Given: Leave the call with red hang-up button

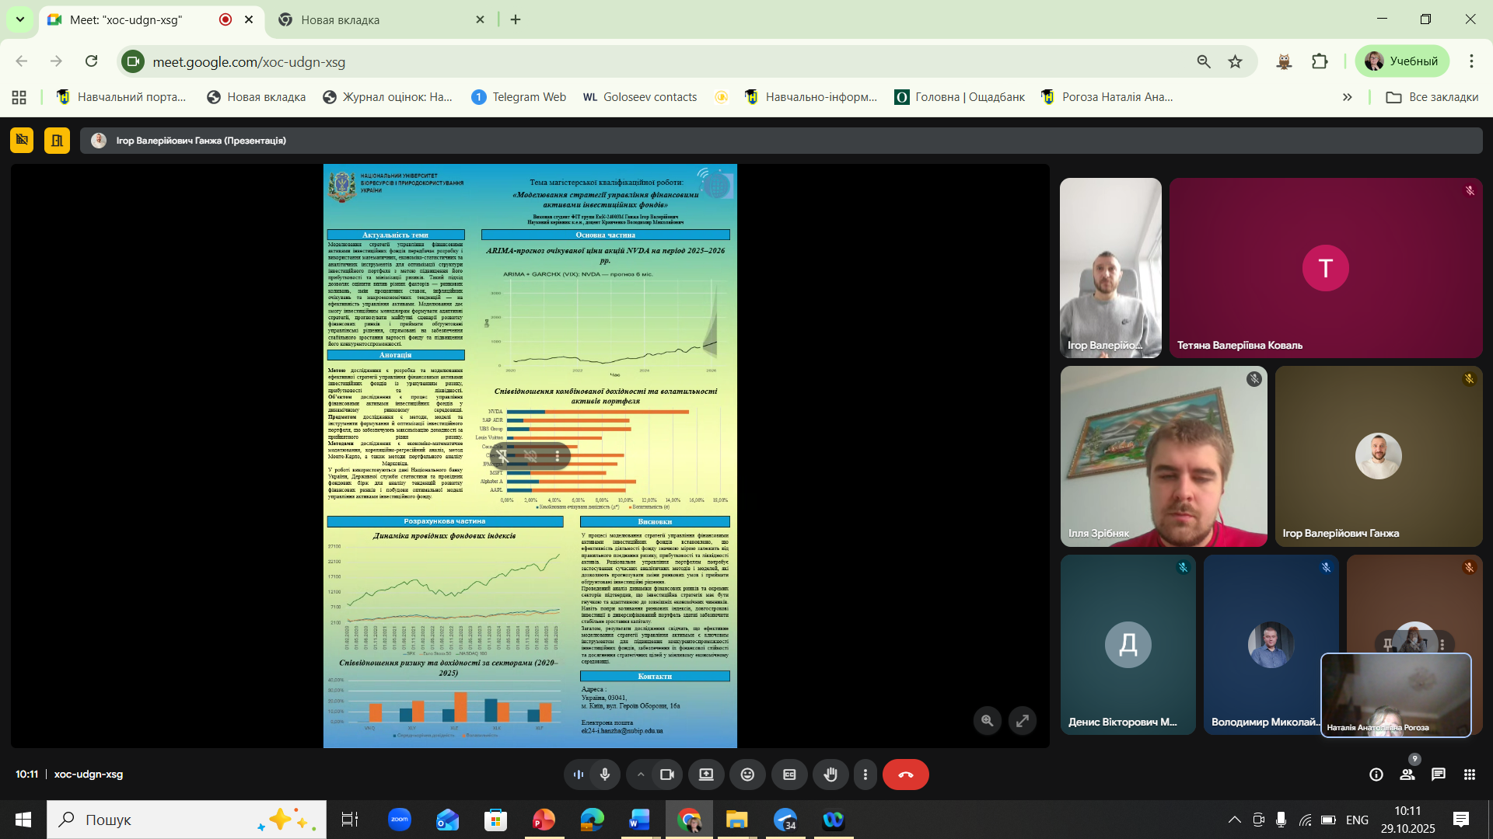Looking at the screenshot, I should coord(905,775).
